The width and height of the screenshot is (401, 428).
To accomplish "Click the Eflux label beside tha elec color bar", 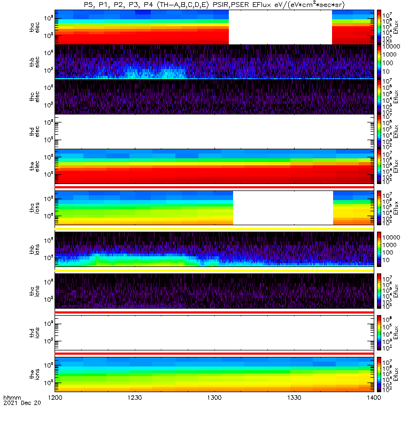I will click(396, 27).
